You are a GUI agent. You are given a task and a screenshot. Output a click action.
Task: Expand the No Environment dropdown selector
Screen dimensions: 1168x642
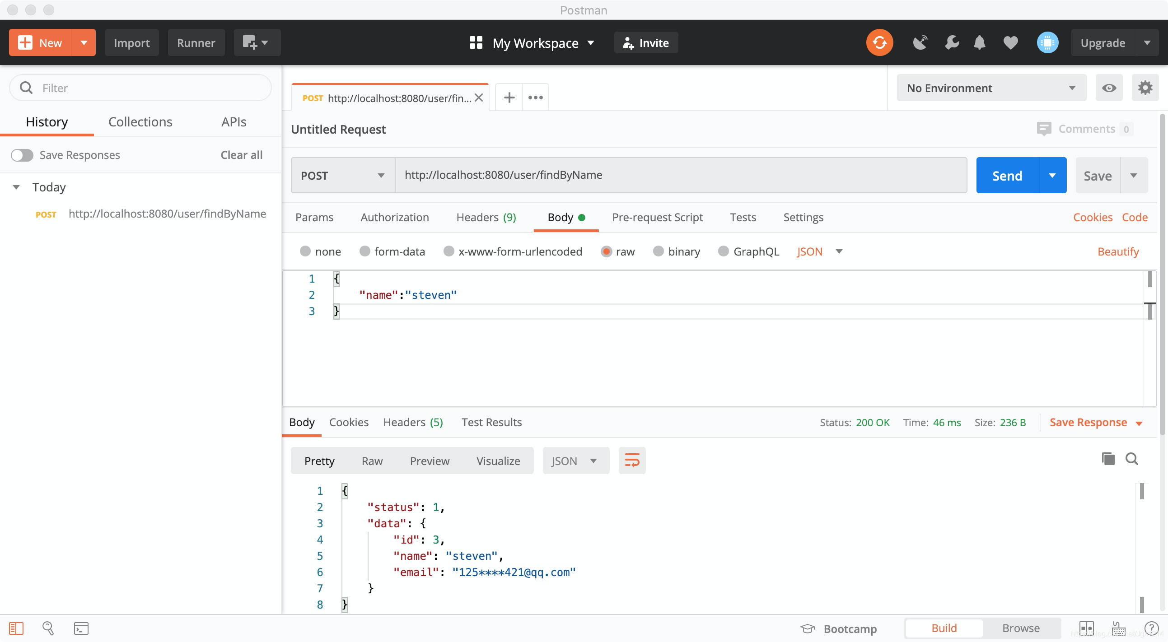pos(990,88)
